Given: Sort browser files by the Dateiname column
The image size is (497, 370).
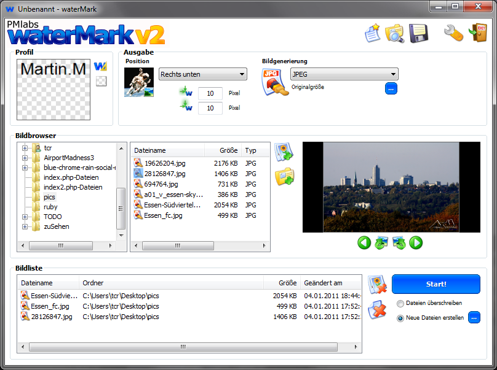Looking at the screenshot, I should pos(168,150).
